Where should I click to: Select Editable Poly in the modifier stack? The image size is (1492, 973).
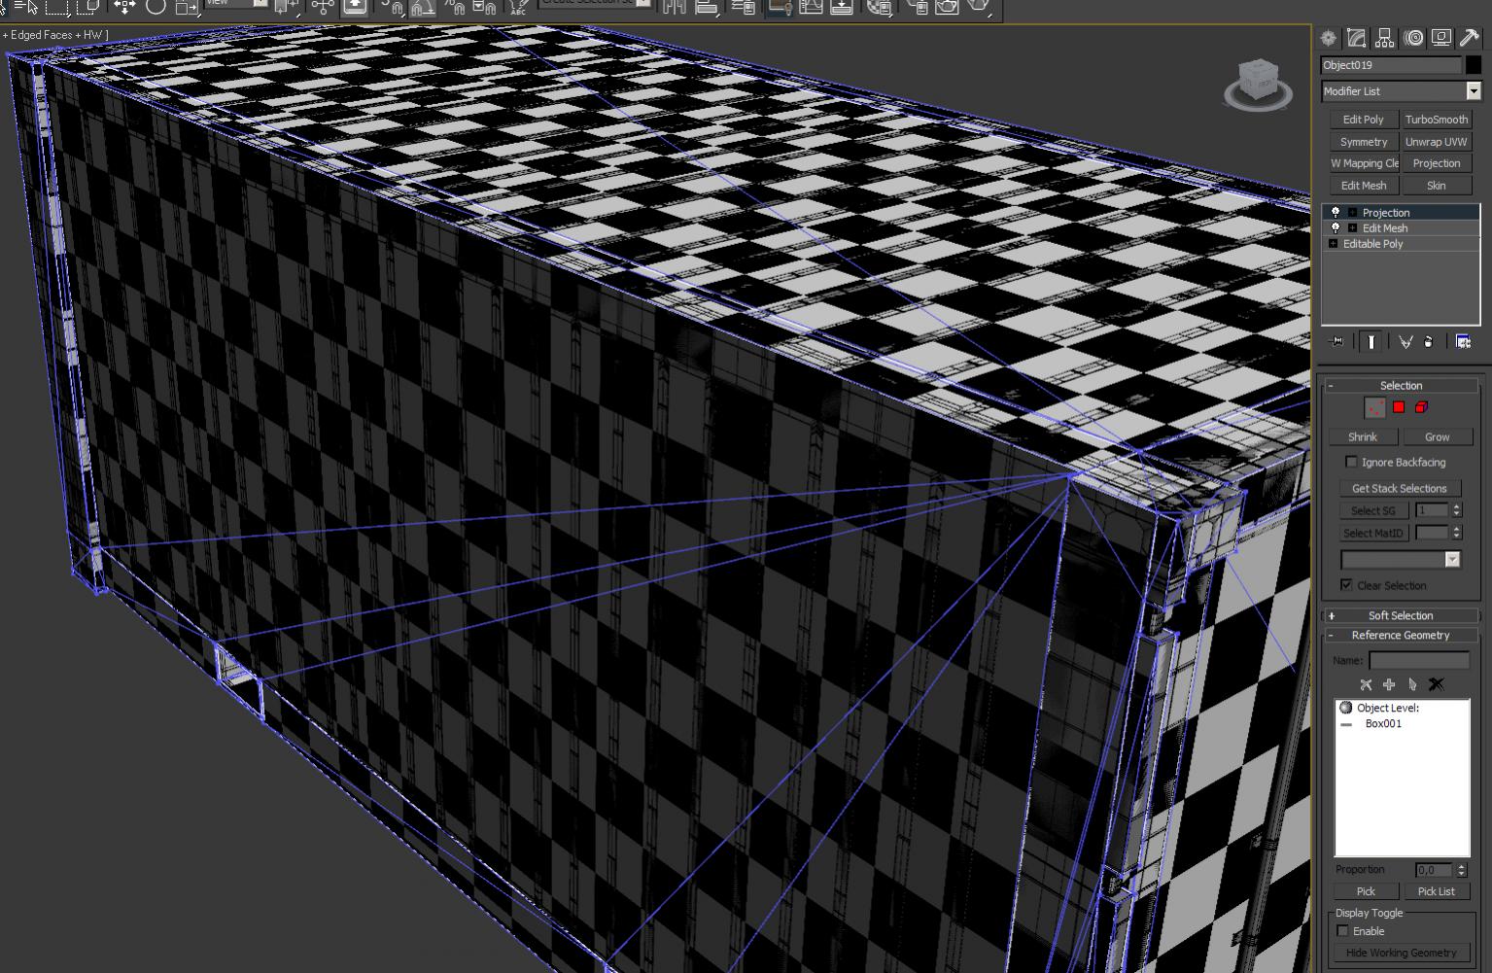1372,243
